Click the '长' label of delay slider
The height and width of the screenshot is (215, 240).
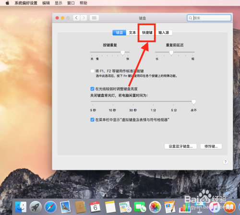(157, 59)
